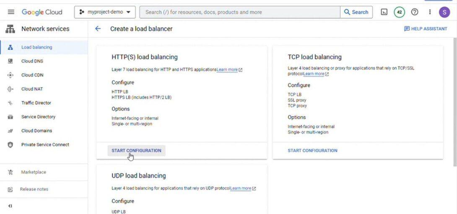457x214 pixels.
Task: Open the help question mark menu
Action: [x=415, y=12]
